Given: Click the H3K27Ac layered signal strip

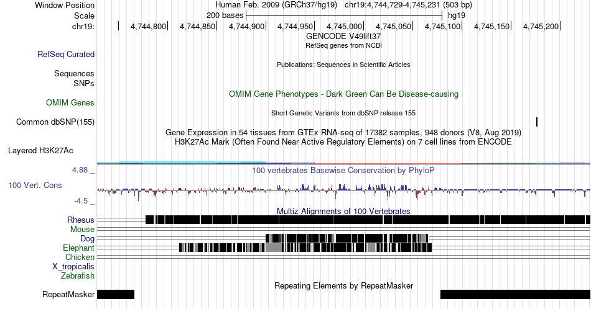Looking at the screenshot, I should (x=343, y=163).
